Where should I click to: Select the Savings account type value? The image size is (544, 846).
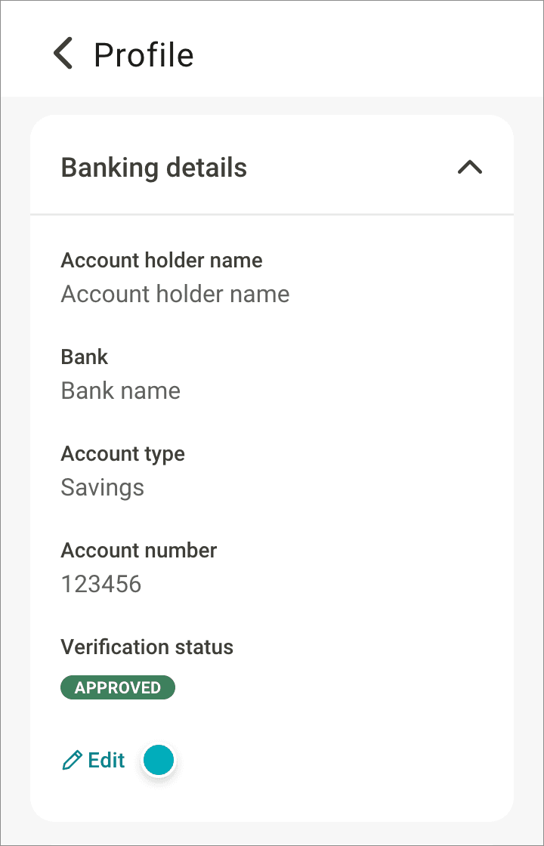coord(103,487)
